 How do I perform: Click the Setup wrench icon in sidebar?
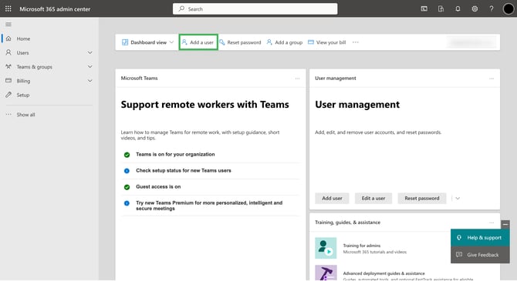pos(8,95)
